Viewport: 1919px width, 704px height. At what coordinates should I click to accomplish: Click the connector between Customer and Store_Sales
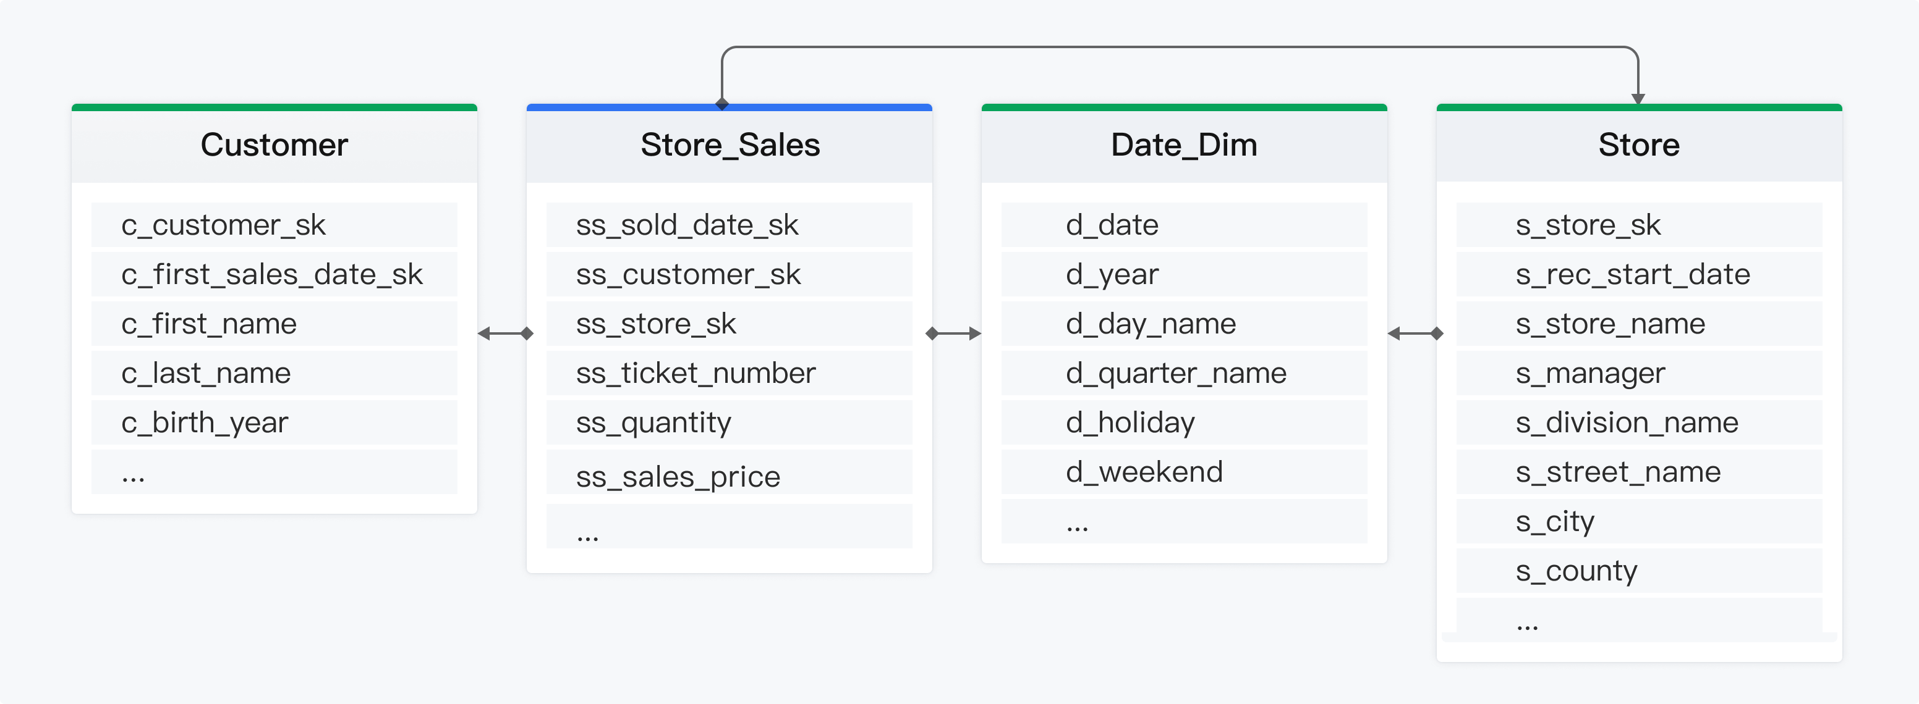pos(506,333)
